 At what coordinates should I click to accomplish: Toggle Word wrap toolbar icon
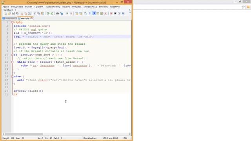pos(86,13)
